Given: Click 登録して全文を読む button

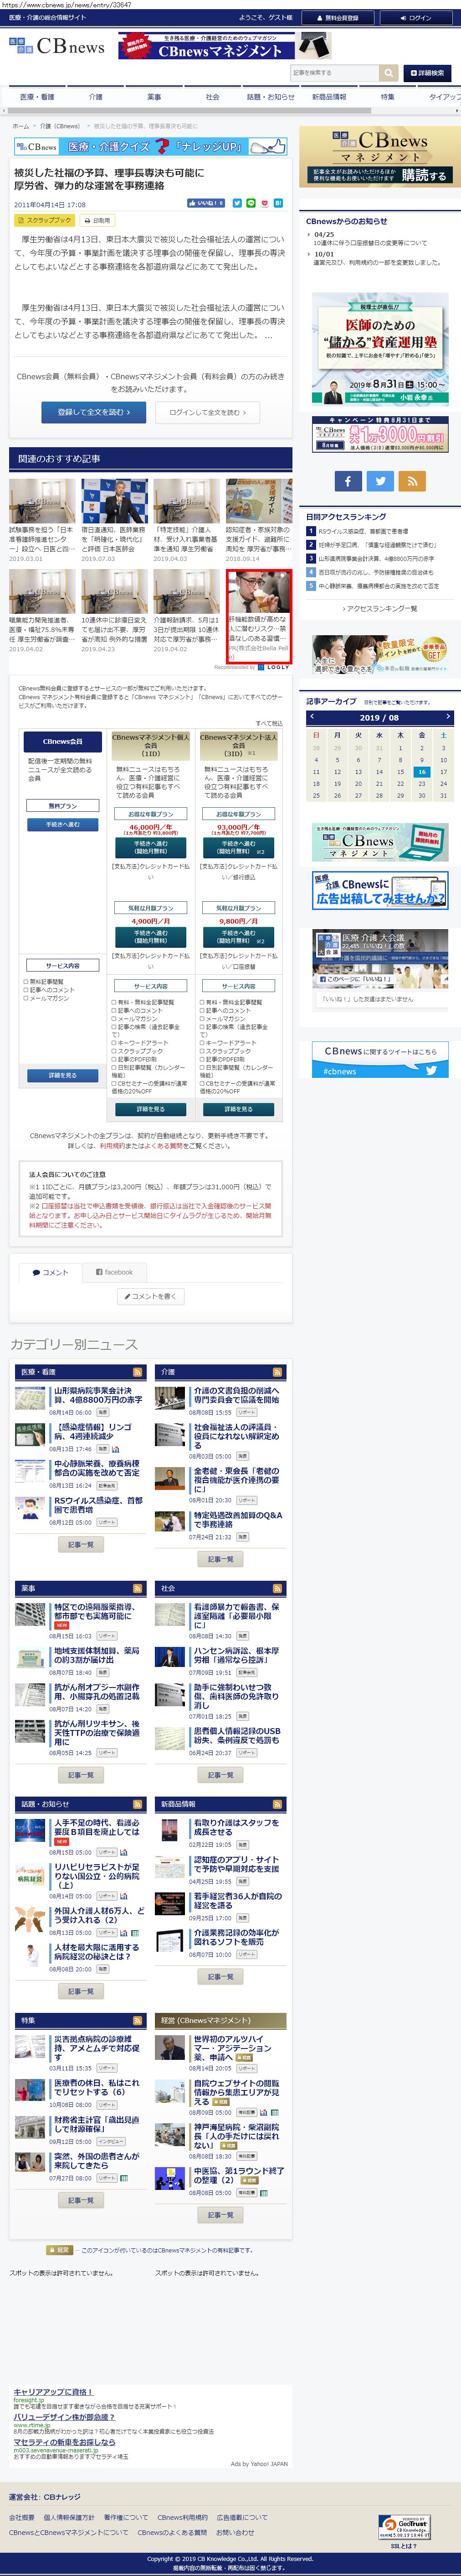Looking at the screenshot, I should (94, 411).
